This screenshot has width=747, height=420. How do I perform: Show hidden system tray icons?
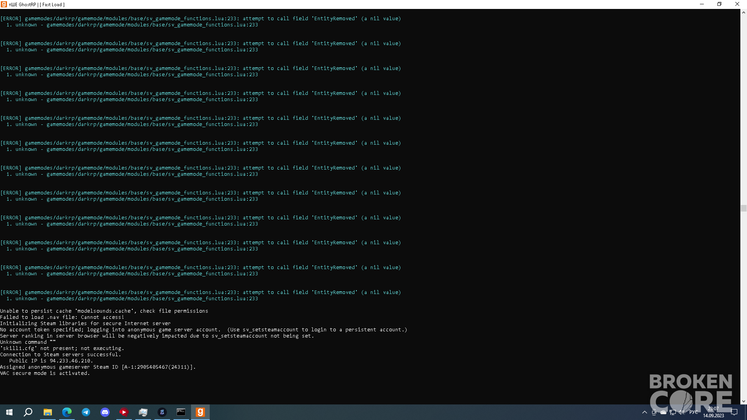(645, 412)
